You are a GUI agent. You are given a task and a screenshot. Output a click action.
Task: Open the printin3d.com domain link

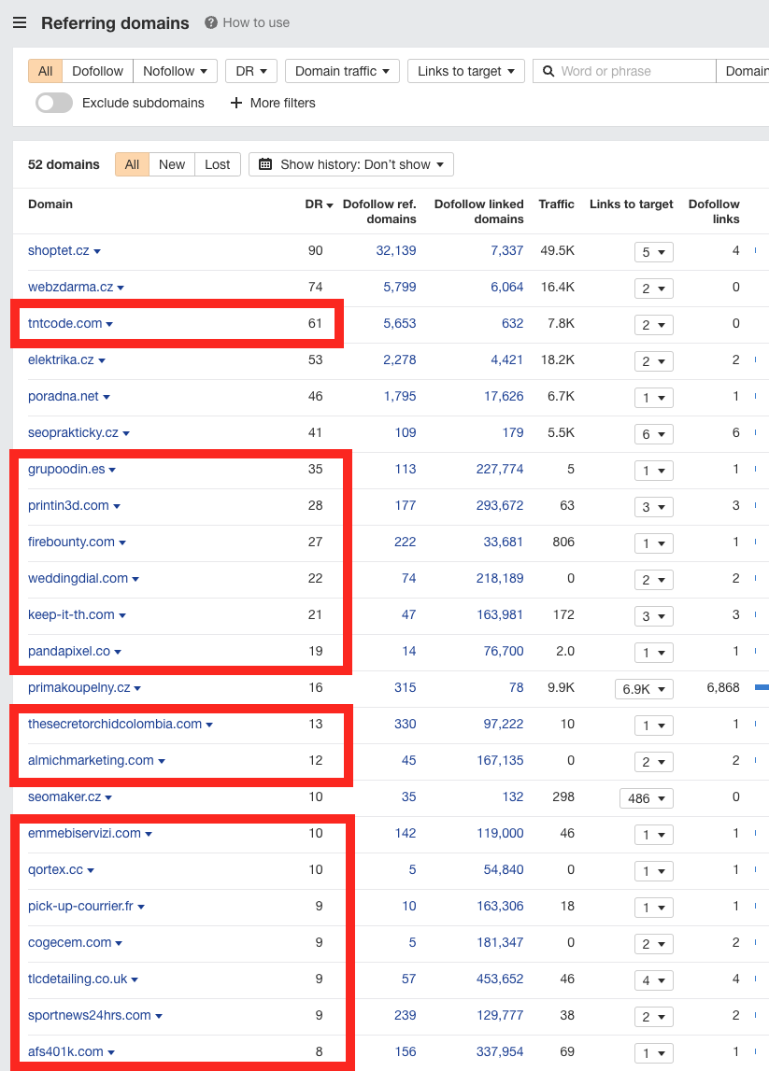pyautogui.click(x=68, y=506)
